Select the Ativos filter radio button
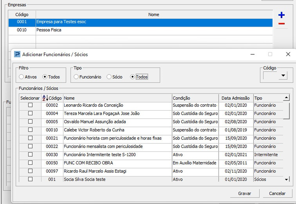296x204 pixels. 22,77
